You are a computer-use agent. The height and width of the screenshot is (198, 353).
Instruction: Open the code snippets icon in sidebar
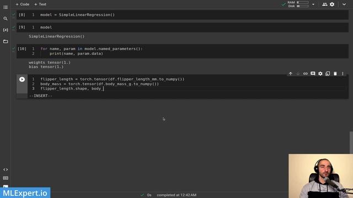6,169
